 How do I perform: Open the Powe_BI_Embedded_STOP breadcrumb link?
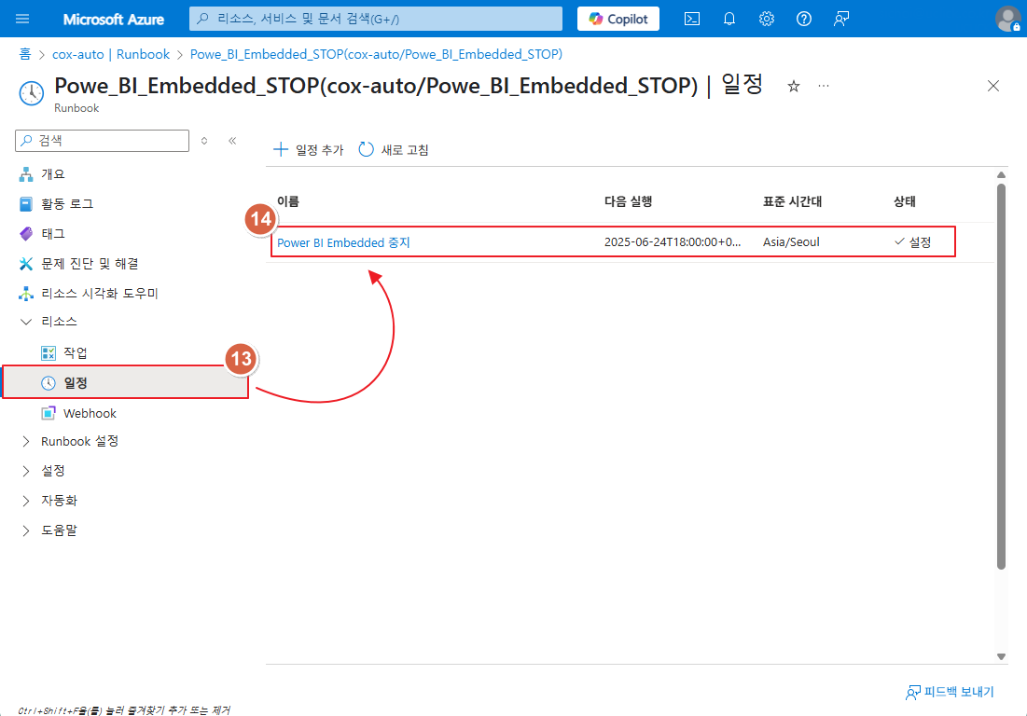pyautogui.click(x=376, y=54)
